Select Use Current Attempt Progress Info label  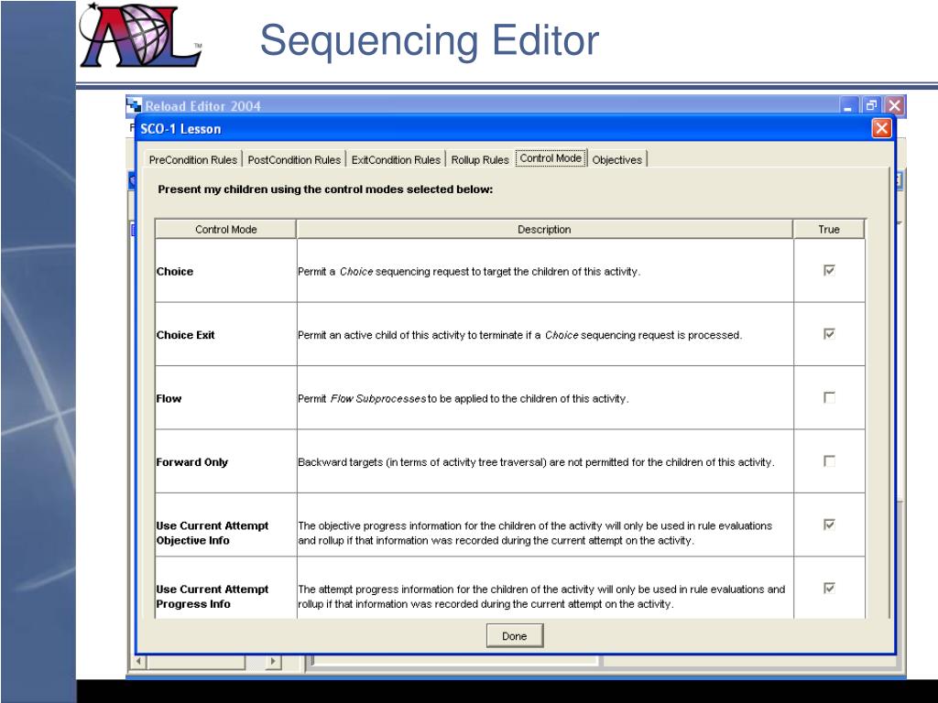coord(213,596)
